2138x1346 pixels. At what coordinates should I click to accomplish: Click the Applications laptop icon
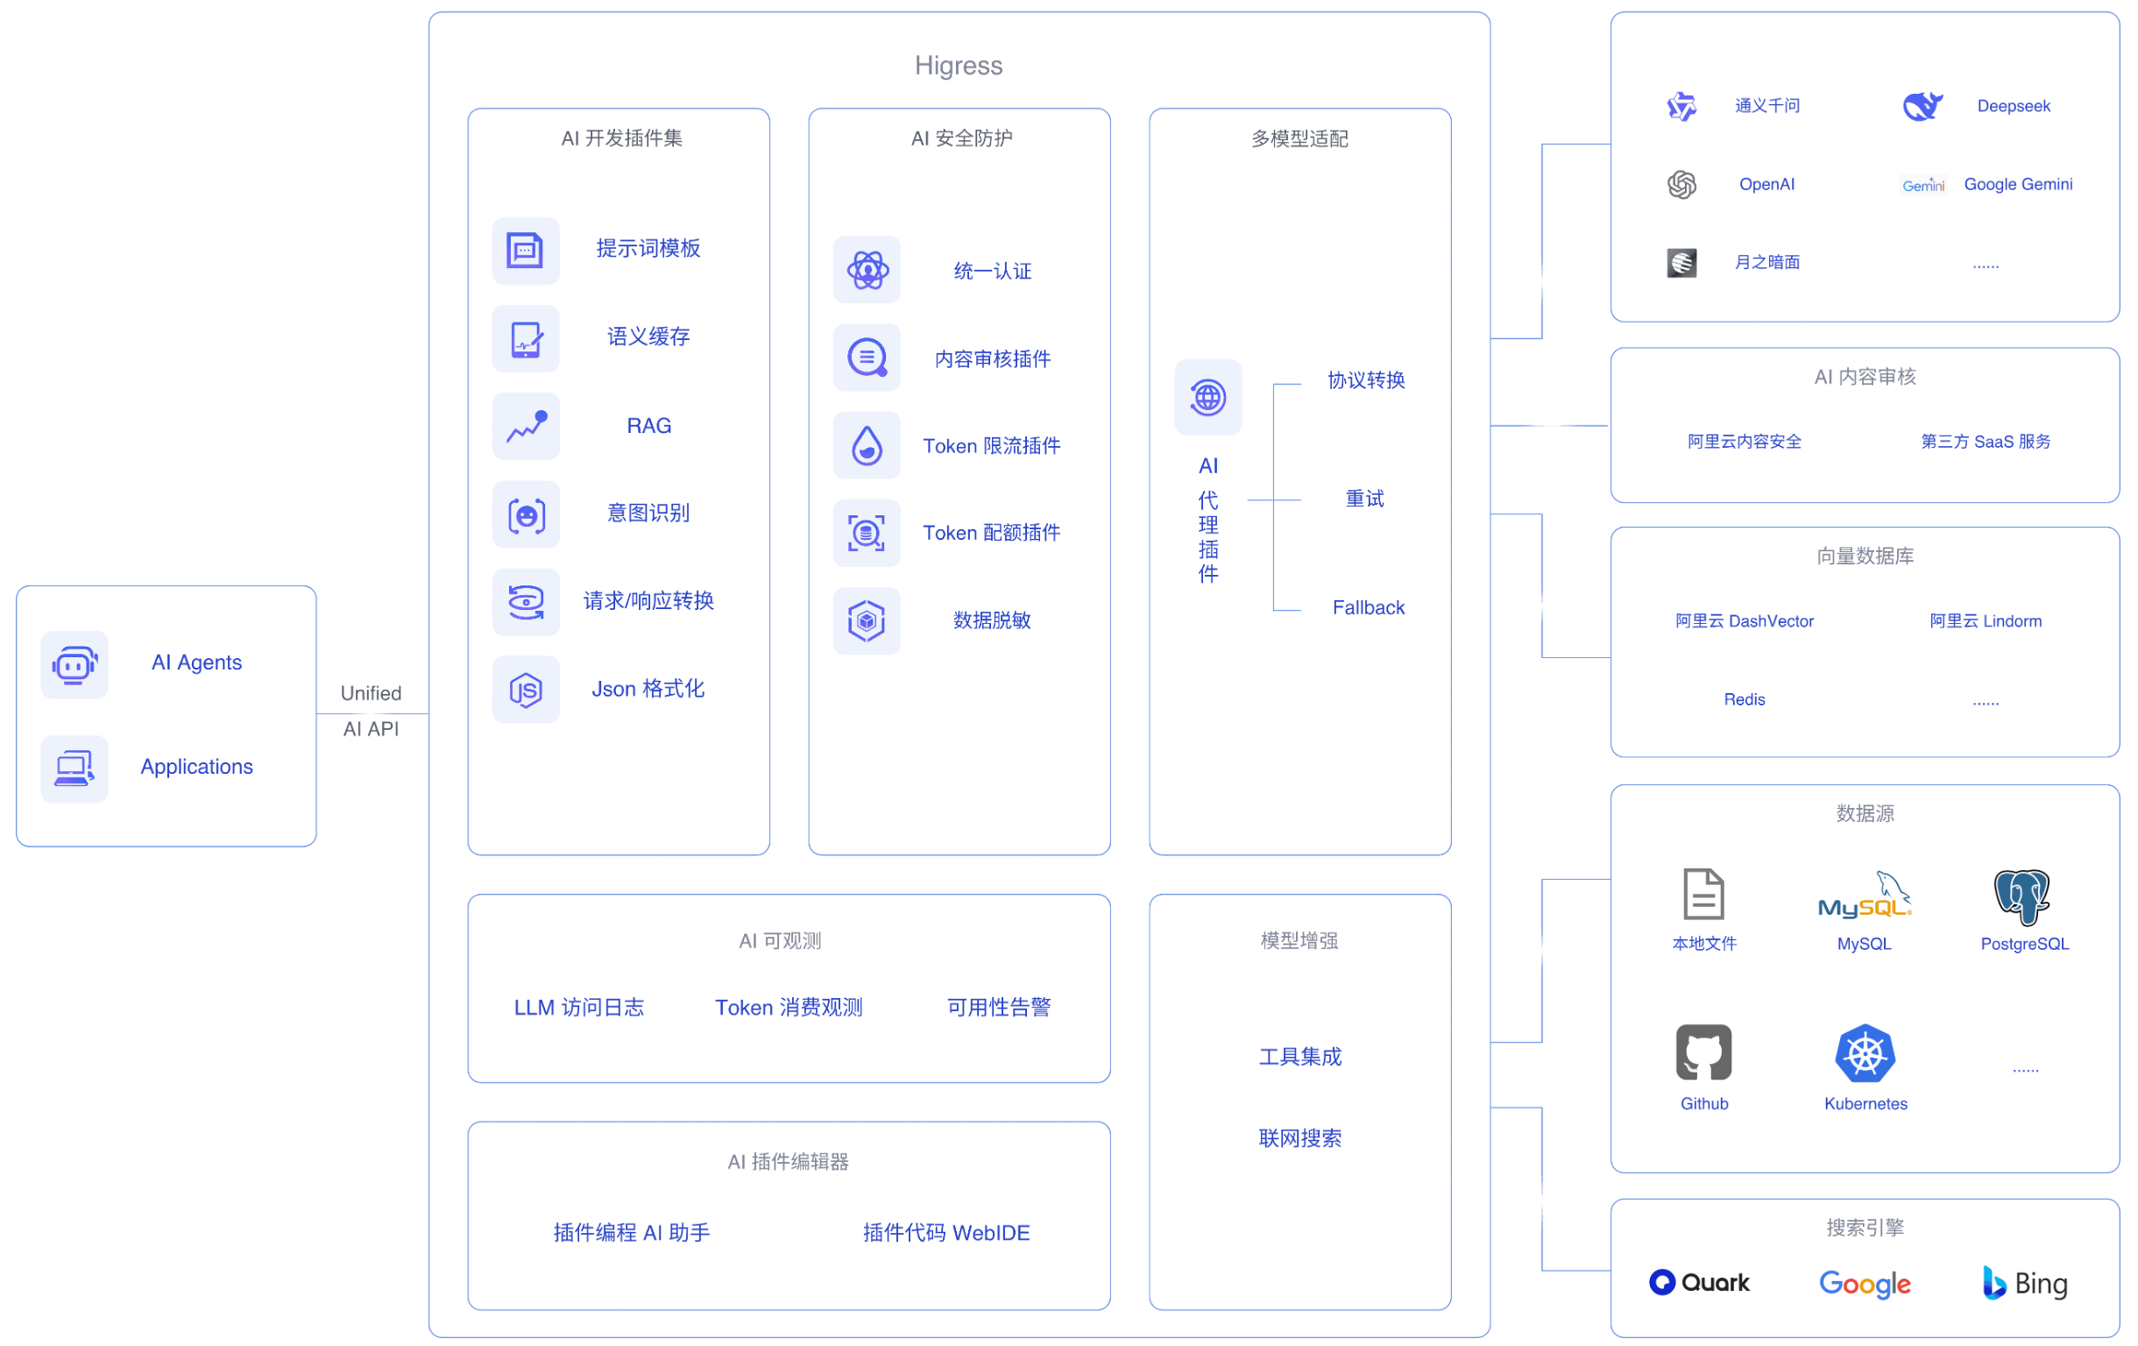pyautogui.click(x=74, y=768)
